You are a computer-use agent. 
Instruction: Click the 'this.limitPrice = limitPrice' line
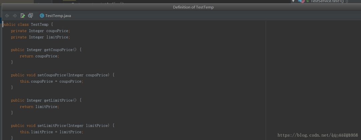click(51, 132)
